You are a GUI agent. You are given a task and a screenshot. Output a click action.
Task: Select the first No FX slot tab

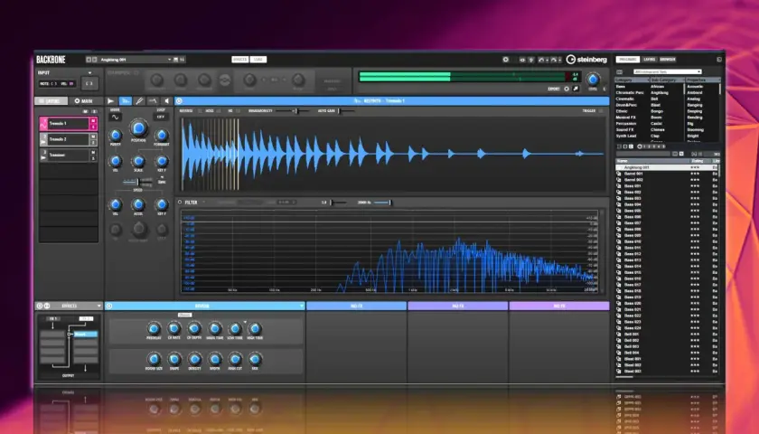(x=356, y=307)
